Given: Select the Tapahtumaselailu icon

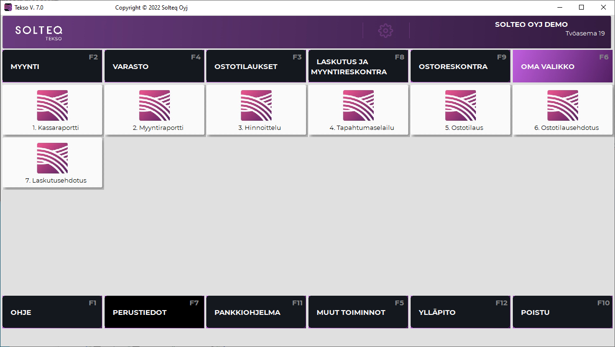Looking at the screenshot, I should (x=358, y=105).
